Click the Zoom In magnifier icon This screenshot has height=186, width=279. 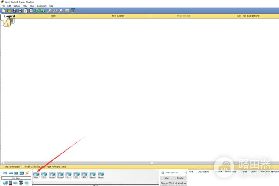tap(49, 11)
